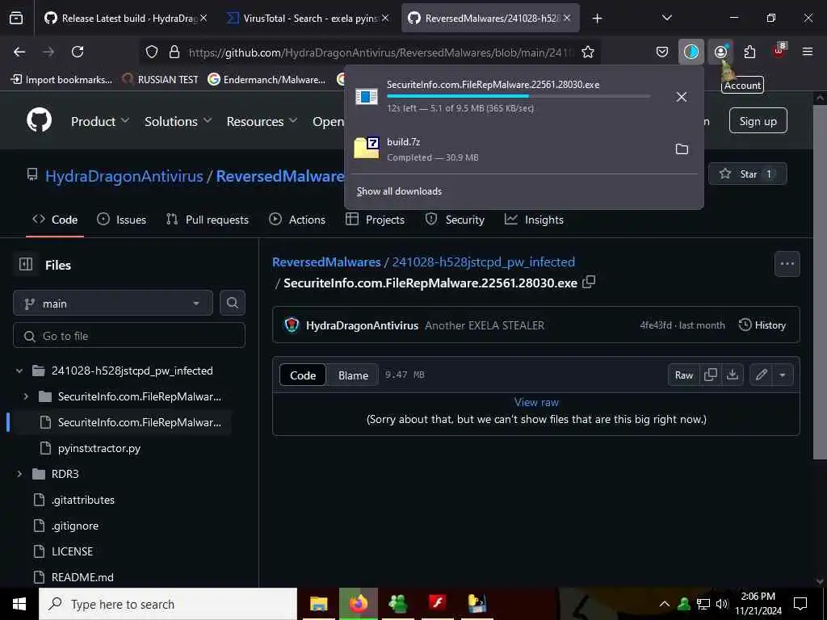The height and width of the screenshot is (620, 827).
Task: Select the Code view toggle
Action: [x=303, y=375]
